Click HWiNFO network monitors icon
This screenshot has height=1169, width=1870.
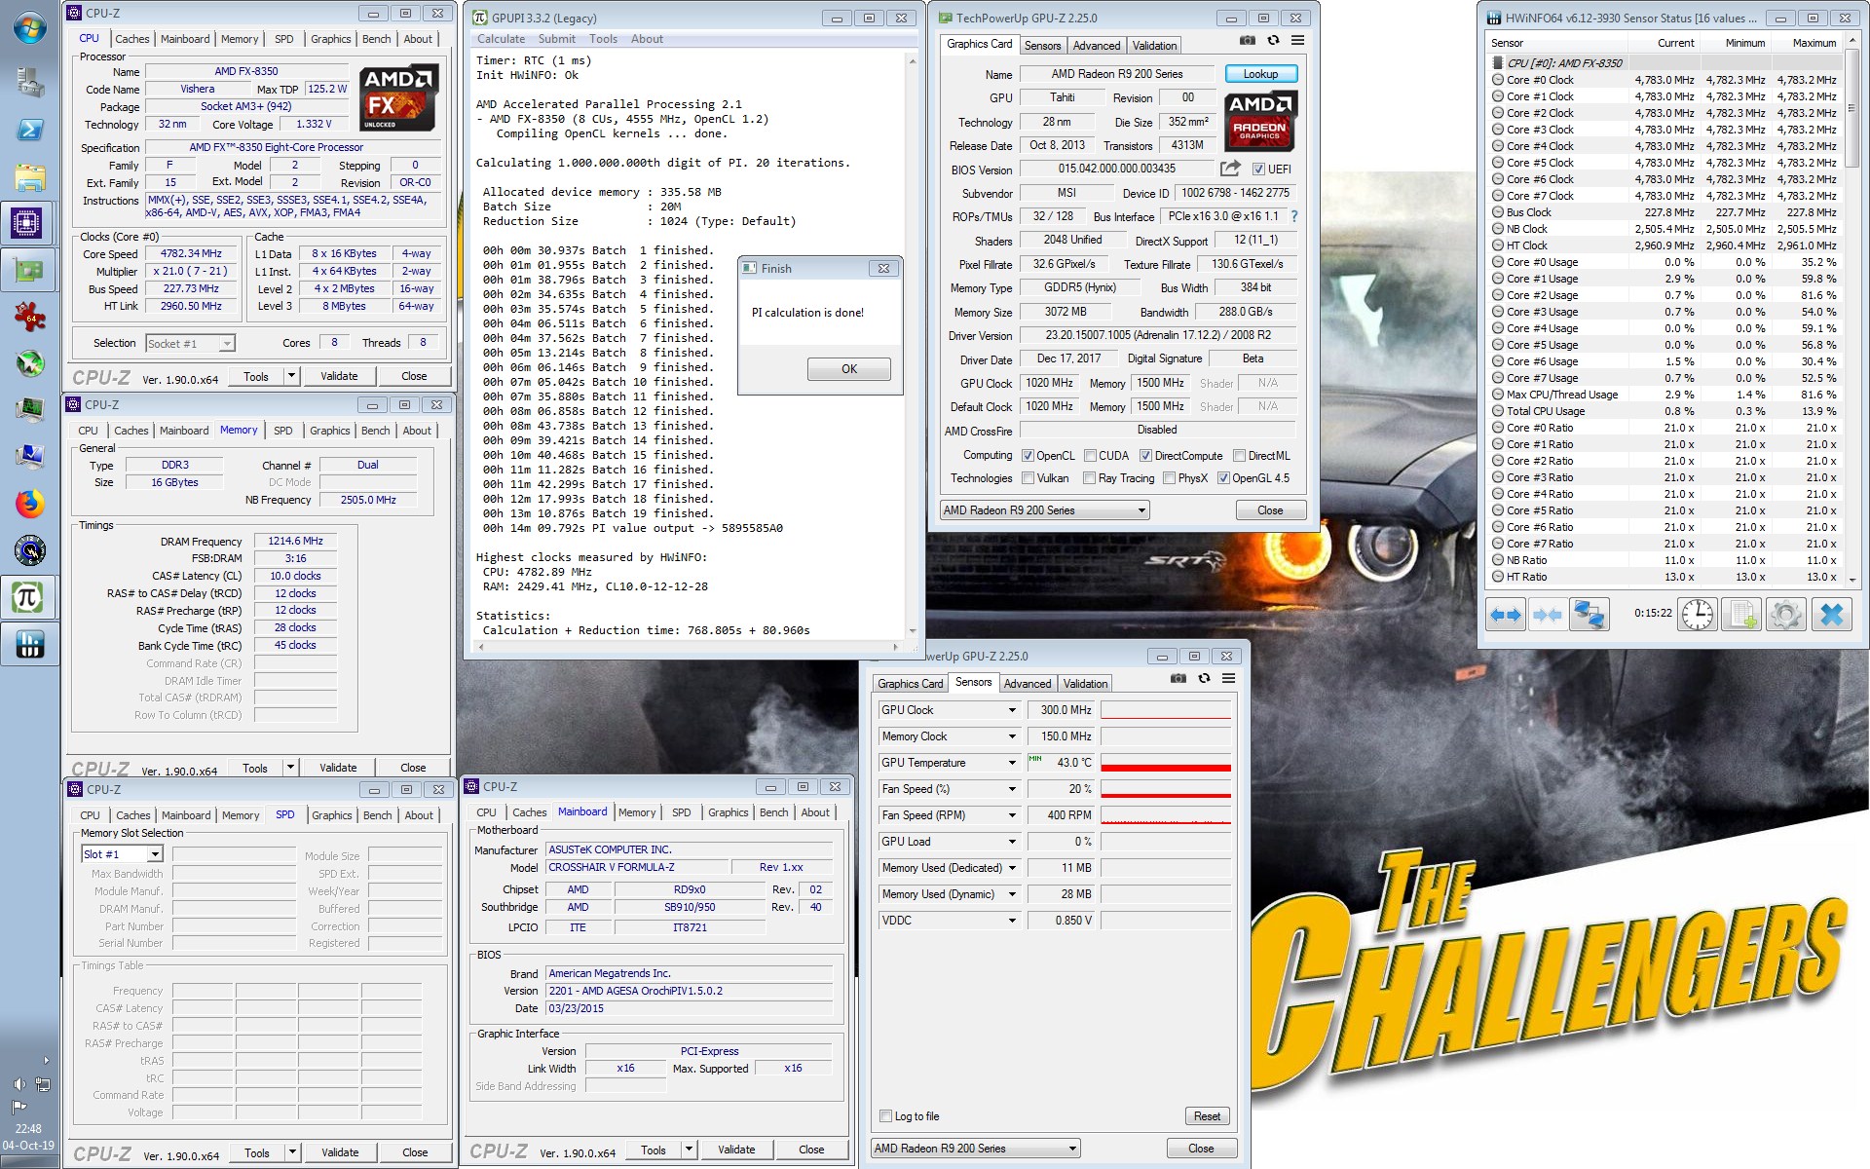(1589, 615)
